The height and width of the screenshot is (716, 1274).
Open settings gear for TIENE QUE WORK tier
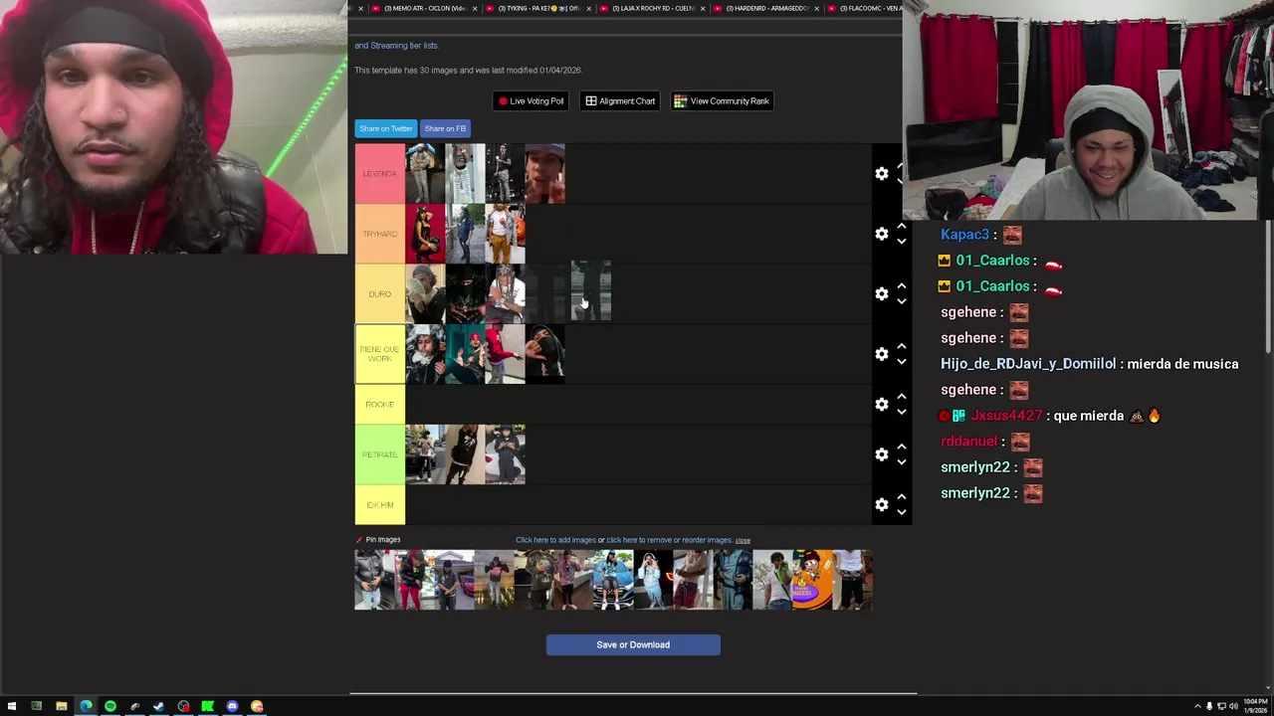(882, 354)
